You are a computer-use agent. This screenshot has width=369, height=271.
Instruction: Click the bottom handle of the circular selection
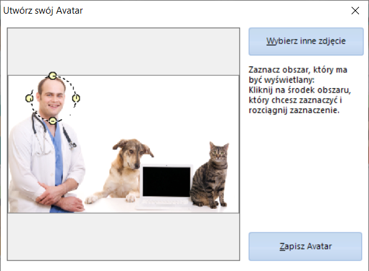point(52,121)
